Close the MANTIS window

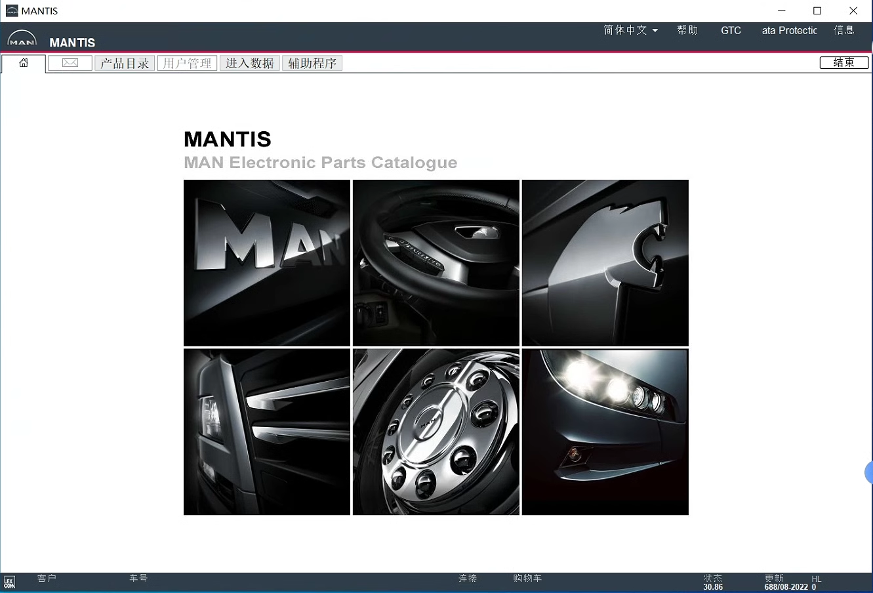click(x=853, y=10)
